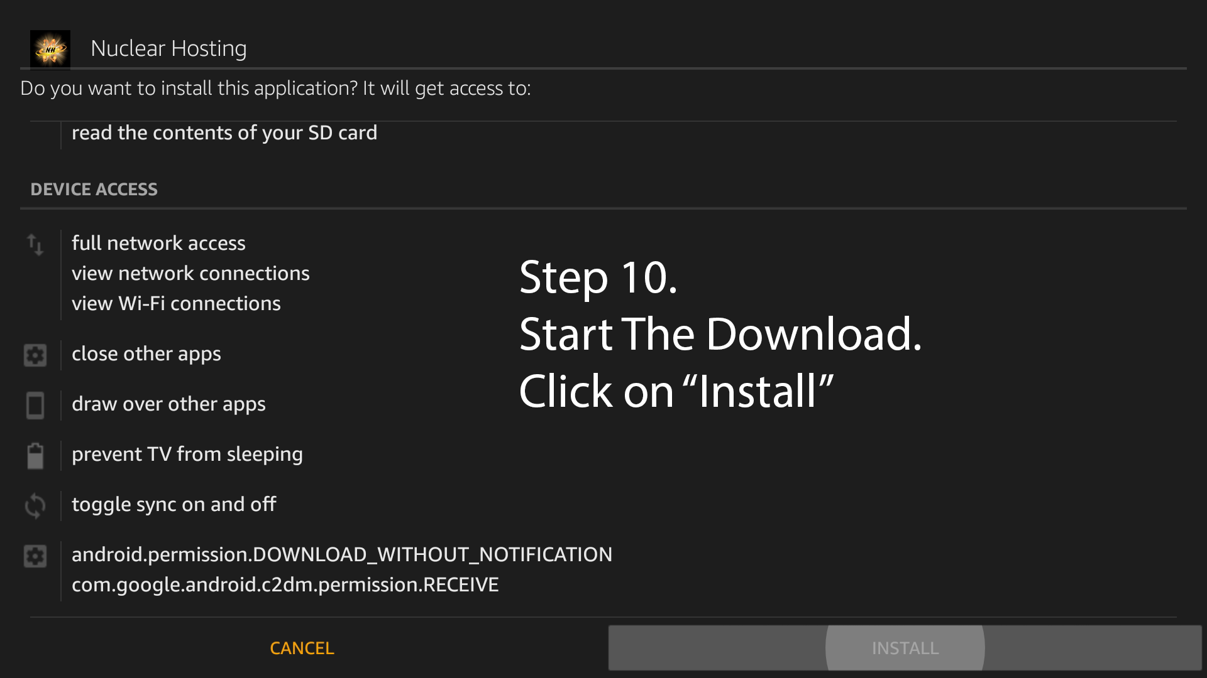Select toggle sync on and off entry
1207x678 pixels.
click(x=174, y=504)
